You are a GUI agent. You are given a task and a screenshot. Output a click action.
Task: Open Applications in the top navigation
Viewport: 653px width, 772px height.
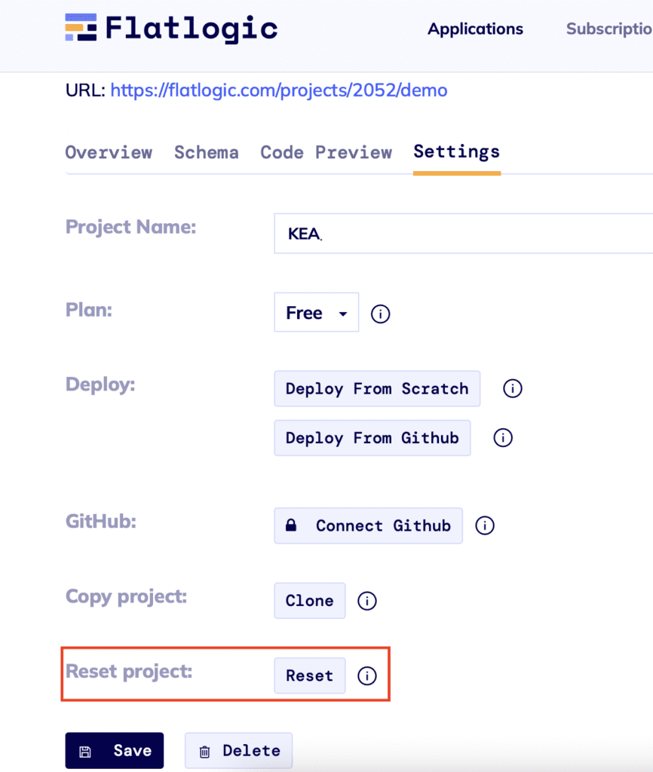click(475, 29)
